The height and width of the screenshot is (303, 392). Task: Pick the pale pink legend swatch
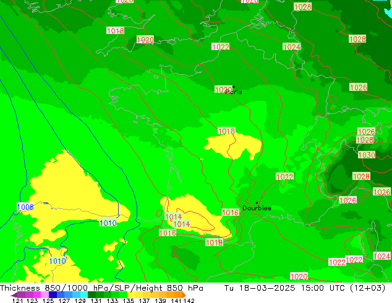coord(45,295)
